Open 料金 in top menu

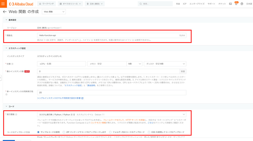(x=178, y=4)
